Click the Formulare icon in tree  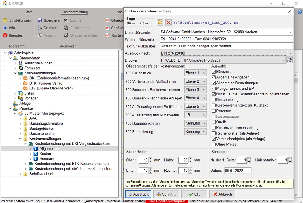click(x=20, y=68)
